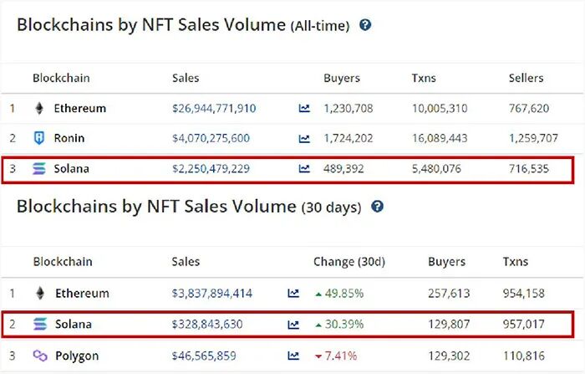Sort the all-time table by Sales header

pyautogui.click(x=186, y=78)
